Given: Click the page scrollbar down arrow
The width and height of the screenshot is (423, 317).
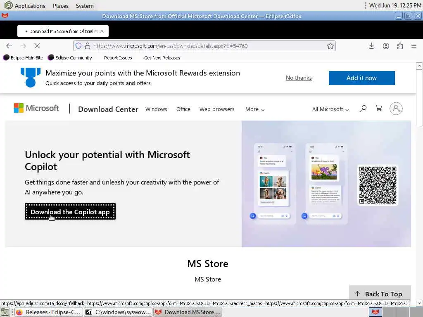Looking at the screenshot, I should click(419, 303).
